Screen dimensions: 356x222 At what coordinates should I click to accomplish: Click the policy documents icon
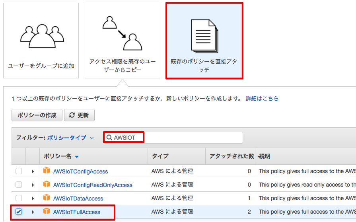204,36
